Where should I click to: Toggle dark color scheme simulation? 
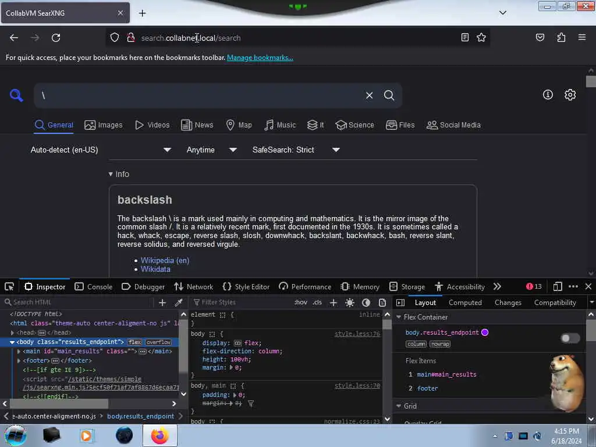pos(366,303)
